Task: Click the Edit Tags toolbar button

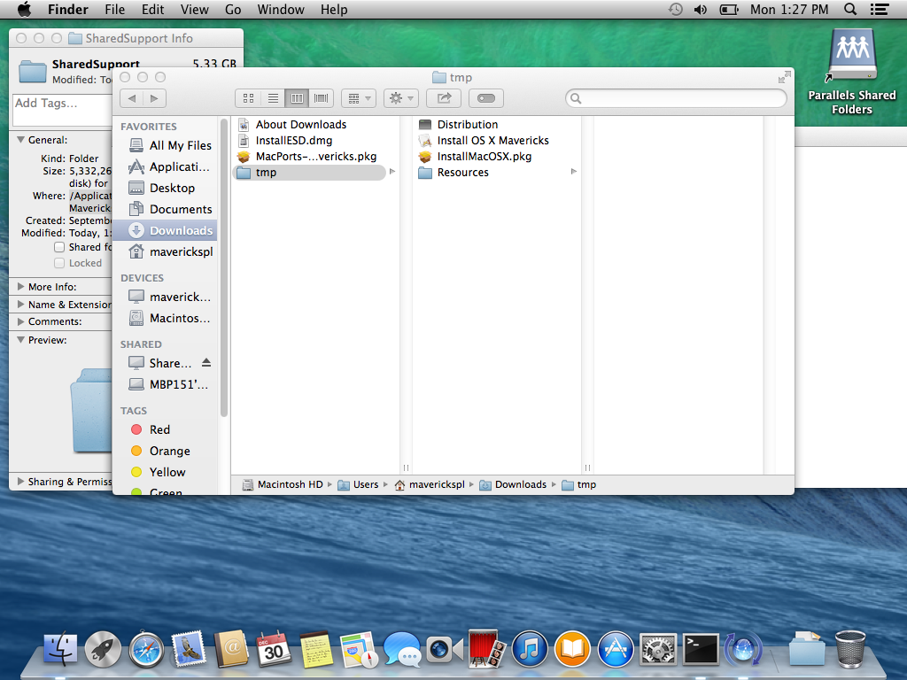Action: pyautogui.click(x=486, y=98)
